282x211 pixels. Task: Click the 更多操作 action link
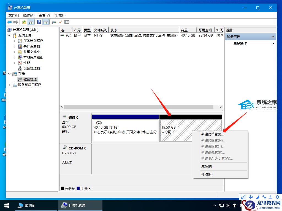[240, 43]
